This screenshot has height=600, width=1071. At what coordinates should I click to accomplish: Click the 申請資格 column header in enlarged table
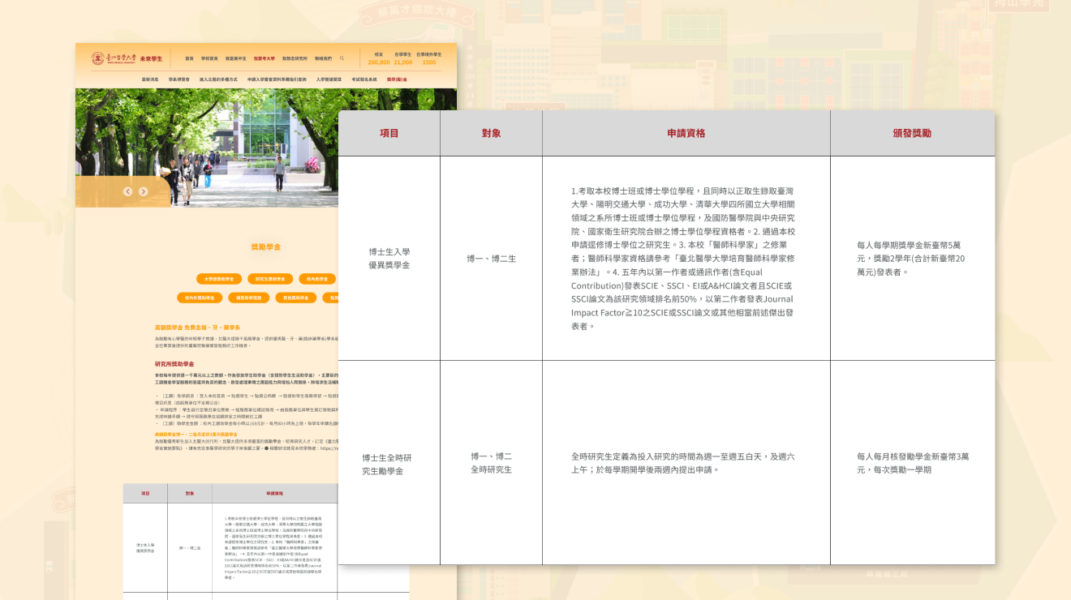pos(686,133)
